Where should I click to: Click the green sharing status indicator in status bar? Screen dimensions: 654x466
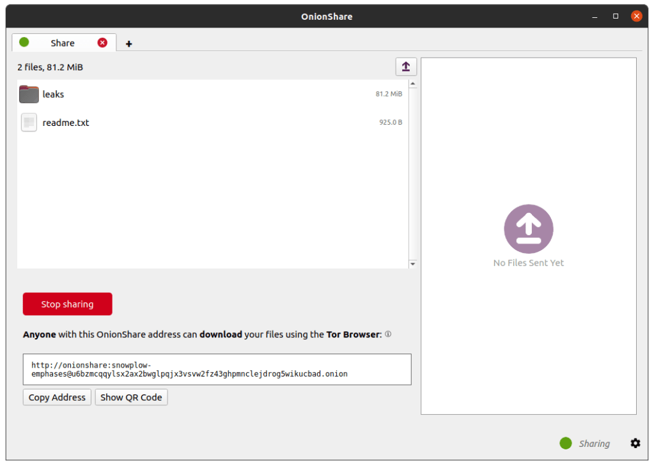click(x=565, y=443)
